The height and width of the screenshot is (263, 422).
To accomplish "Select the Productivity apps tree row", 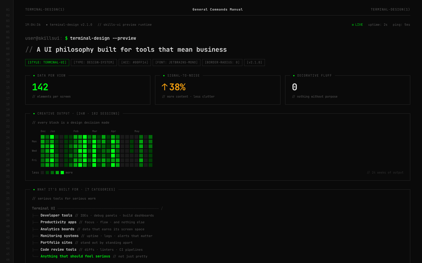I will click(89, 222).
